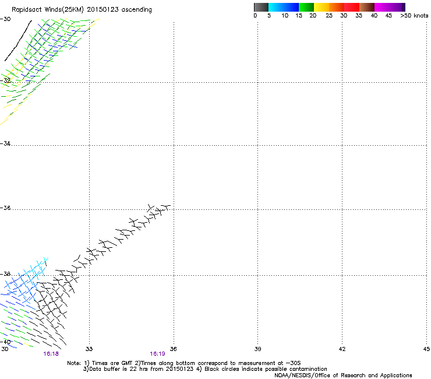
Task: Click the longitude label '45'
Action: (x=426, y=349)
